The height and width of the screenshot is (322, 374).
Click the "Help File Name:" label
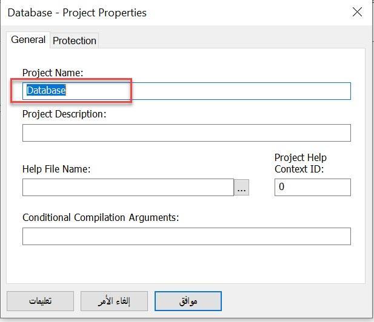56,169
